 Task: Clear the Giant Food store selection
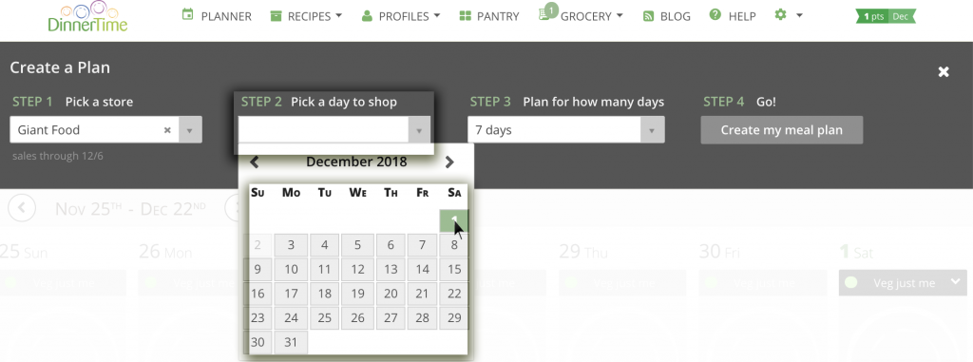pyautogui.click(x=167, y=130)
